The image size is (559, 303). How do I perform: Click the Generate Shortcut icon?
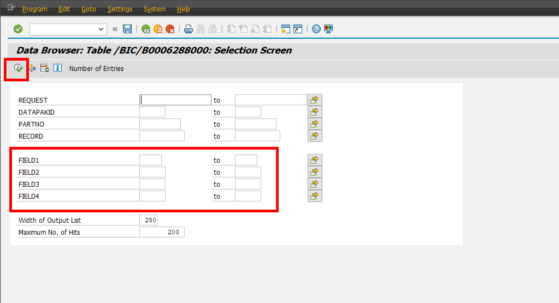(298, 29)
